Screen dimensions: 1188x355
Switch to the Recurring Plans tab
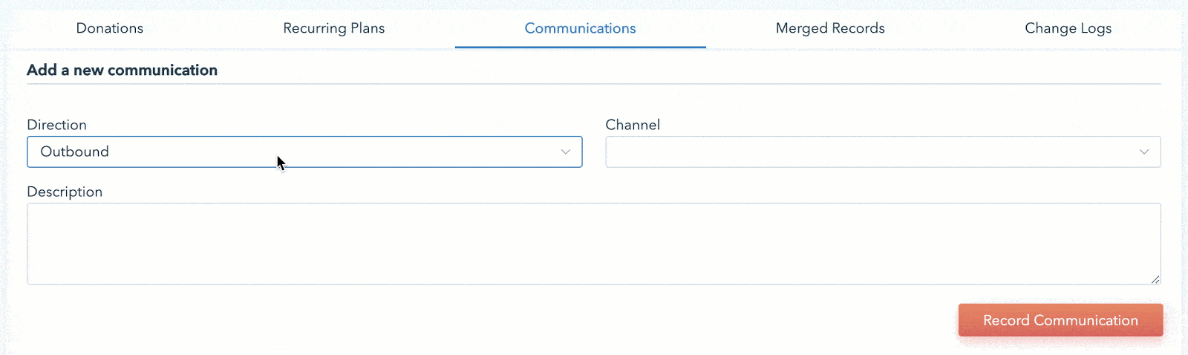(x=333, y=28)
